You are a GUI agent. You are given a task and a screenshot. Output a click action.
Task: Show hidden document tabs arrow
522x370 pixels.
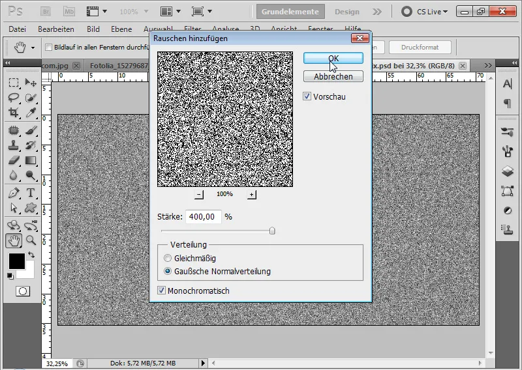click(488, 66)
